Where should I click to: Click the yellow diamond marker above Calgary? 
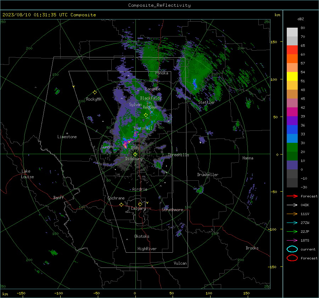[140, 204]
